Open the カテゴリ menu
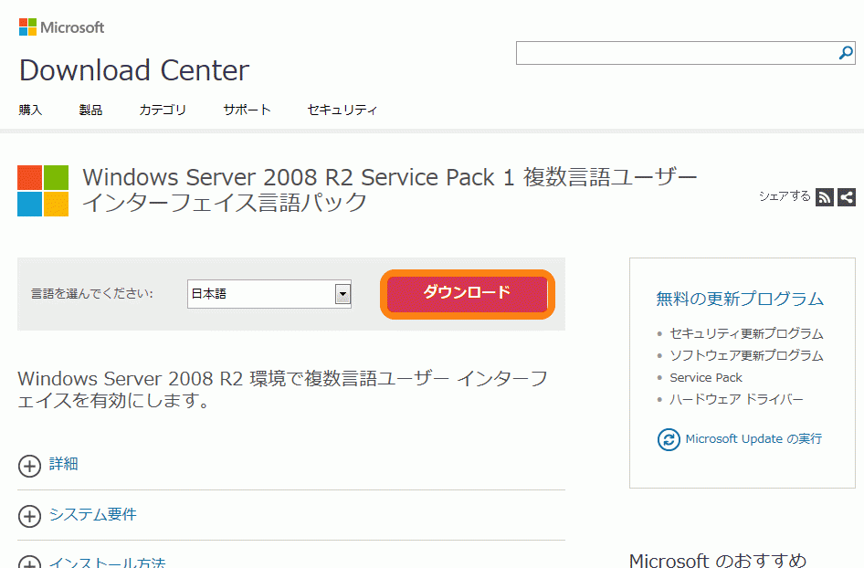The image size is (864, 568). point(163,110)
